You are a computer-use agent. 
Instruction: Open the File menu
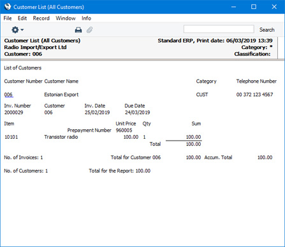(x=8, y=18)
